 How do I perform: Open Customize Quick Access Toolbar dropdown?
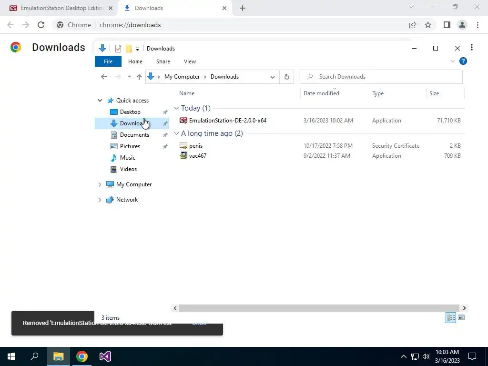137,49
